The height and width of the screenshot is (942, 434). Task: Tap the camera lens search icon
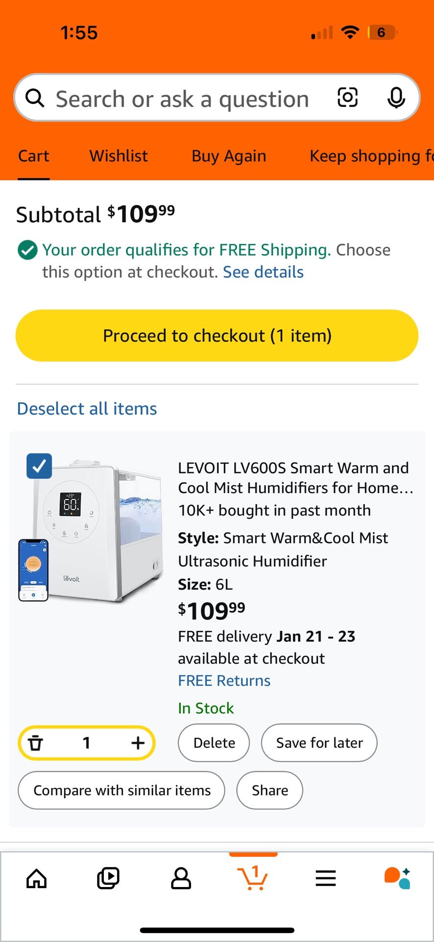coord(347,98)
